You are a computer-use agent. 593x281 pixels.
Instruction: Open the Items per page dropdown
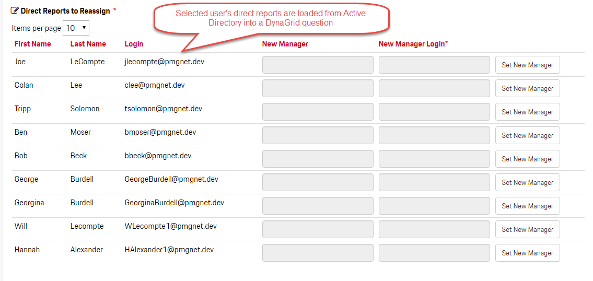point(76,28)
